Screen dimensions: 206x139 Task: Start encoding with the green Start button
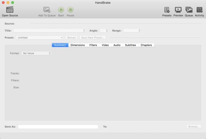click(61, 10)
